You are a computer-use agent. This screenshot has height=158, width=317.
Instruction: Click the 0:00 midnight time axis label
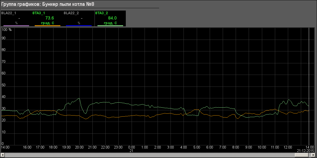point(131,147)
